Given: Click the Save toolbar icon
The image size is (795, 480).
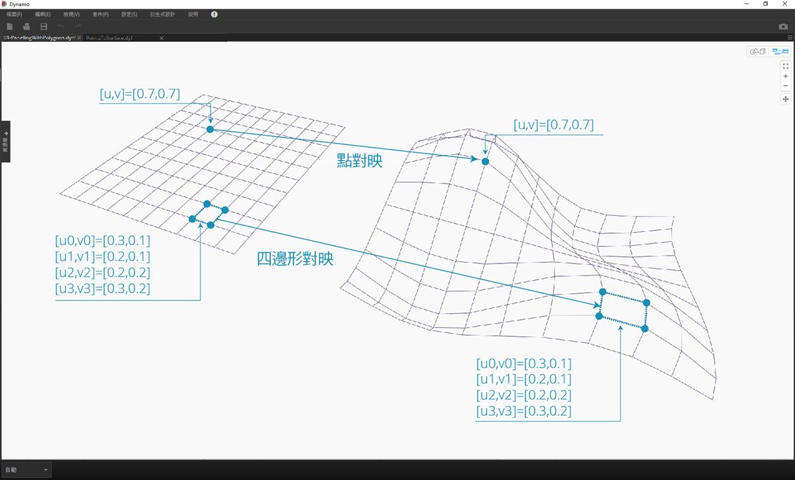Looking at the screenshot, I should pos(44,26).
